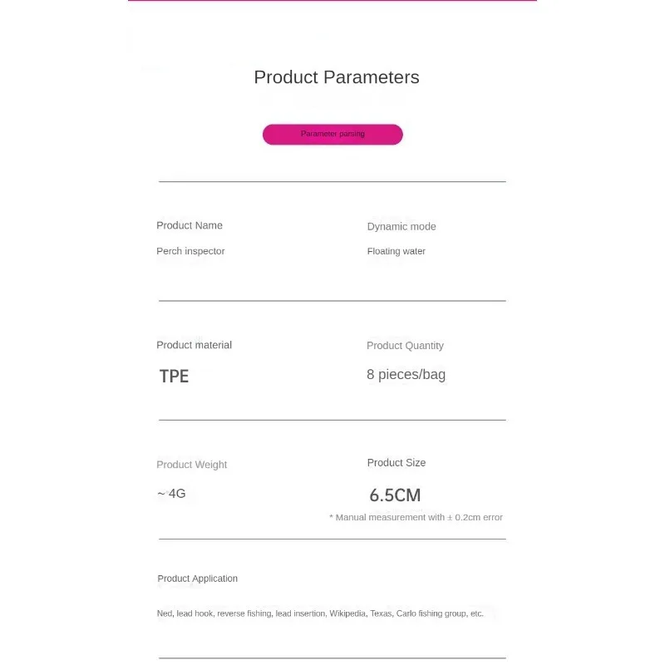665x665 pixels.
Task: Click the Carlo fishing group text
Action: pyautogui.click(x=431, y=613)
